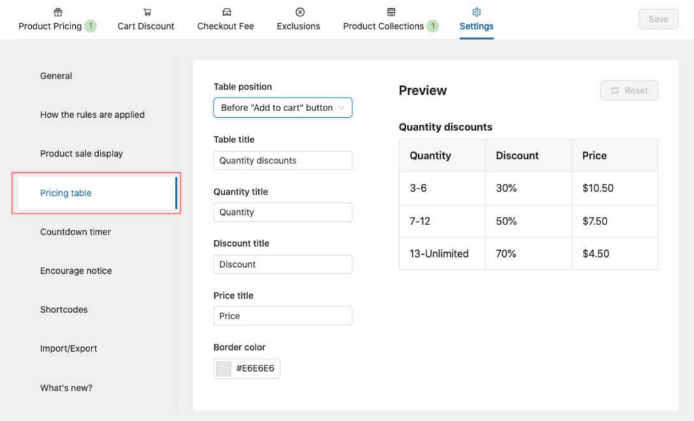Click the green badge next to Product Pricing
The height and width of the screenshot is (421, 694).
point(91,26)
